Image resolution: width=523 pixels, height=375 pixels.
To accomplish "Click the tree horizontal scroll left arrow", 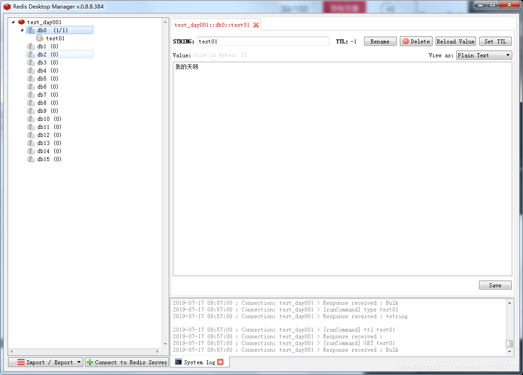I will (12, 351).
